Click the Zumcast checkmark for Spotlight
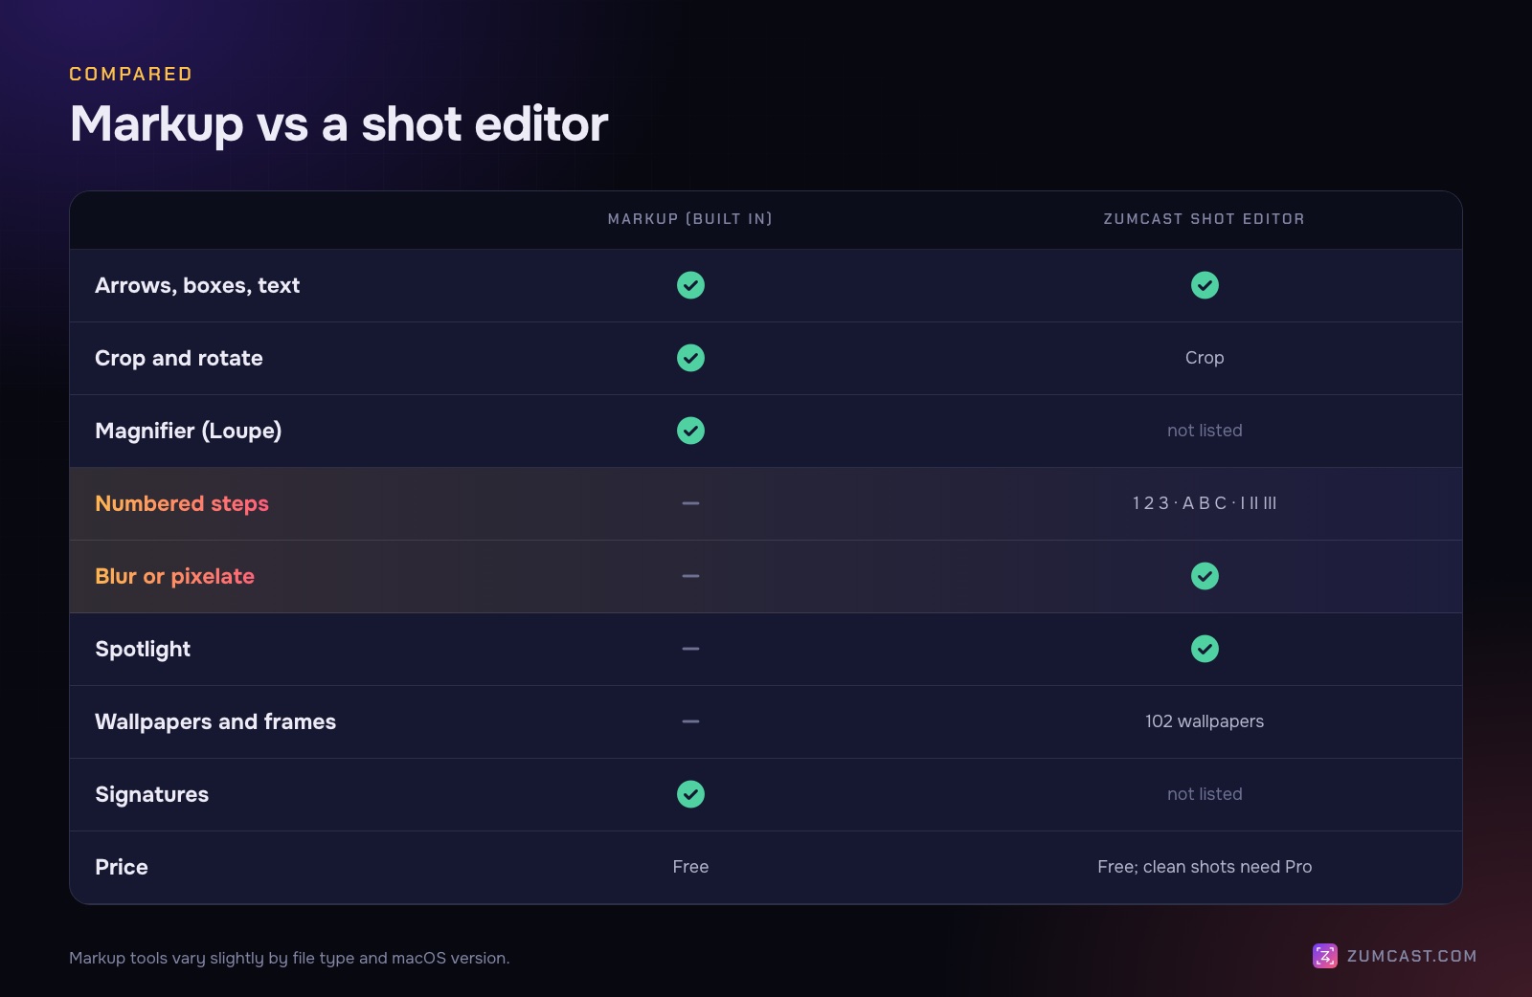Screen dimensions: 1532x997 pyautogui.click(x=1205, y=649)
